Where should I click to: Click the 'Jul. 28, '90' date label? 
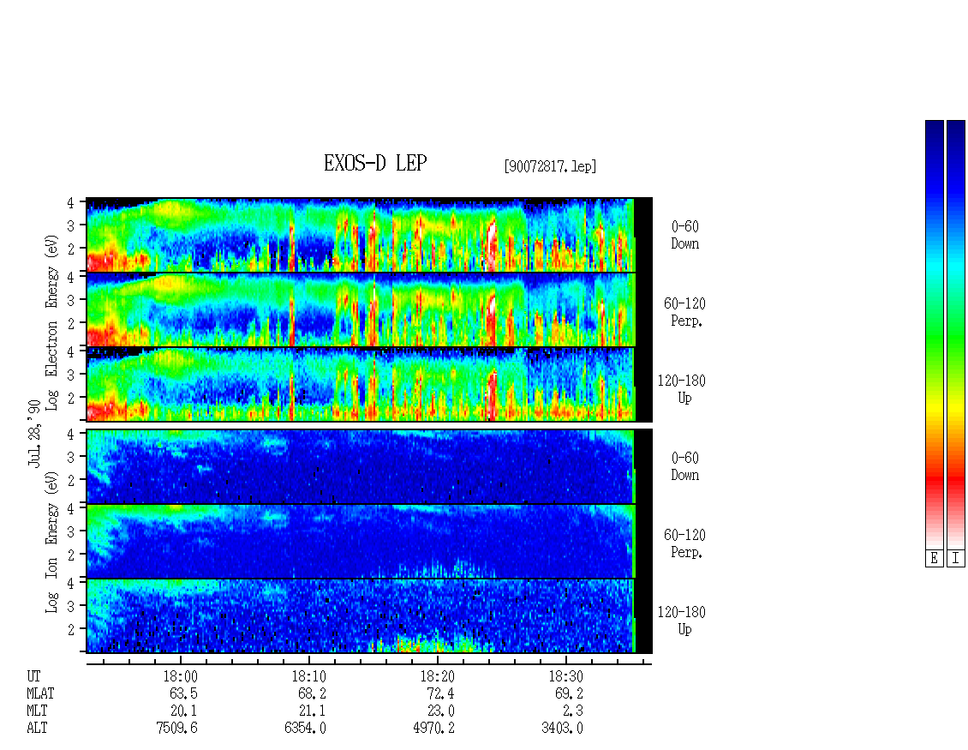click(34, 434)
